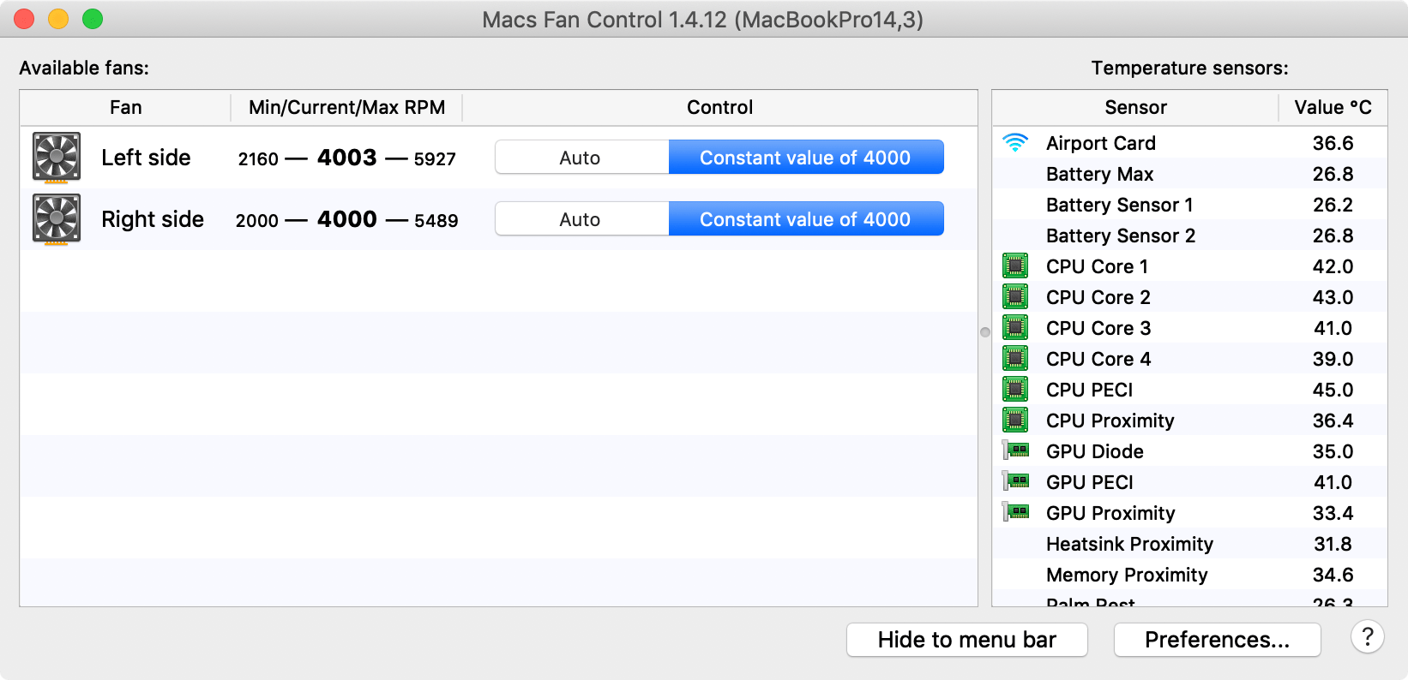The width and height of the screenshot is (1408, 680).
Task: Click Hide to menu bar button
Action: pyautogui.click(x=967, y=640)
